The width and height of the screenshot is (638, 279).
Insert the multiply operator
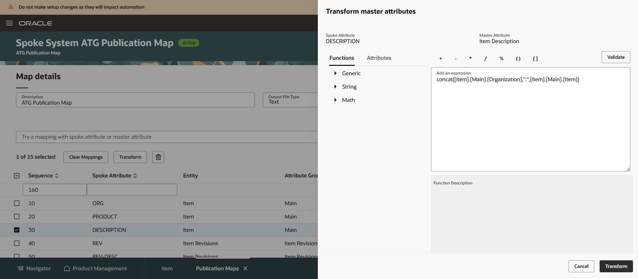coord(470,58)
